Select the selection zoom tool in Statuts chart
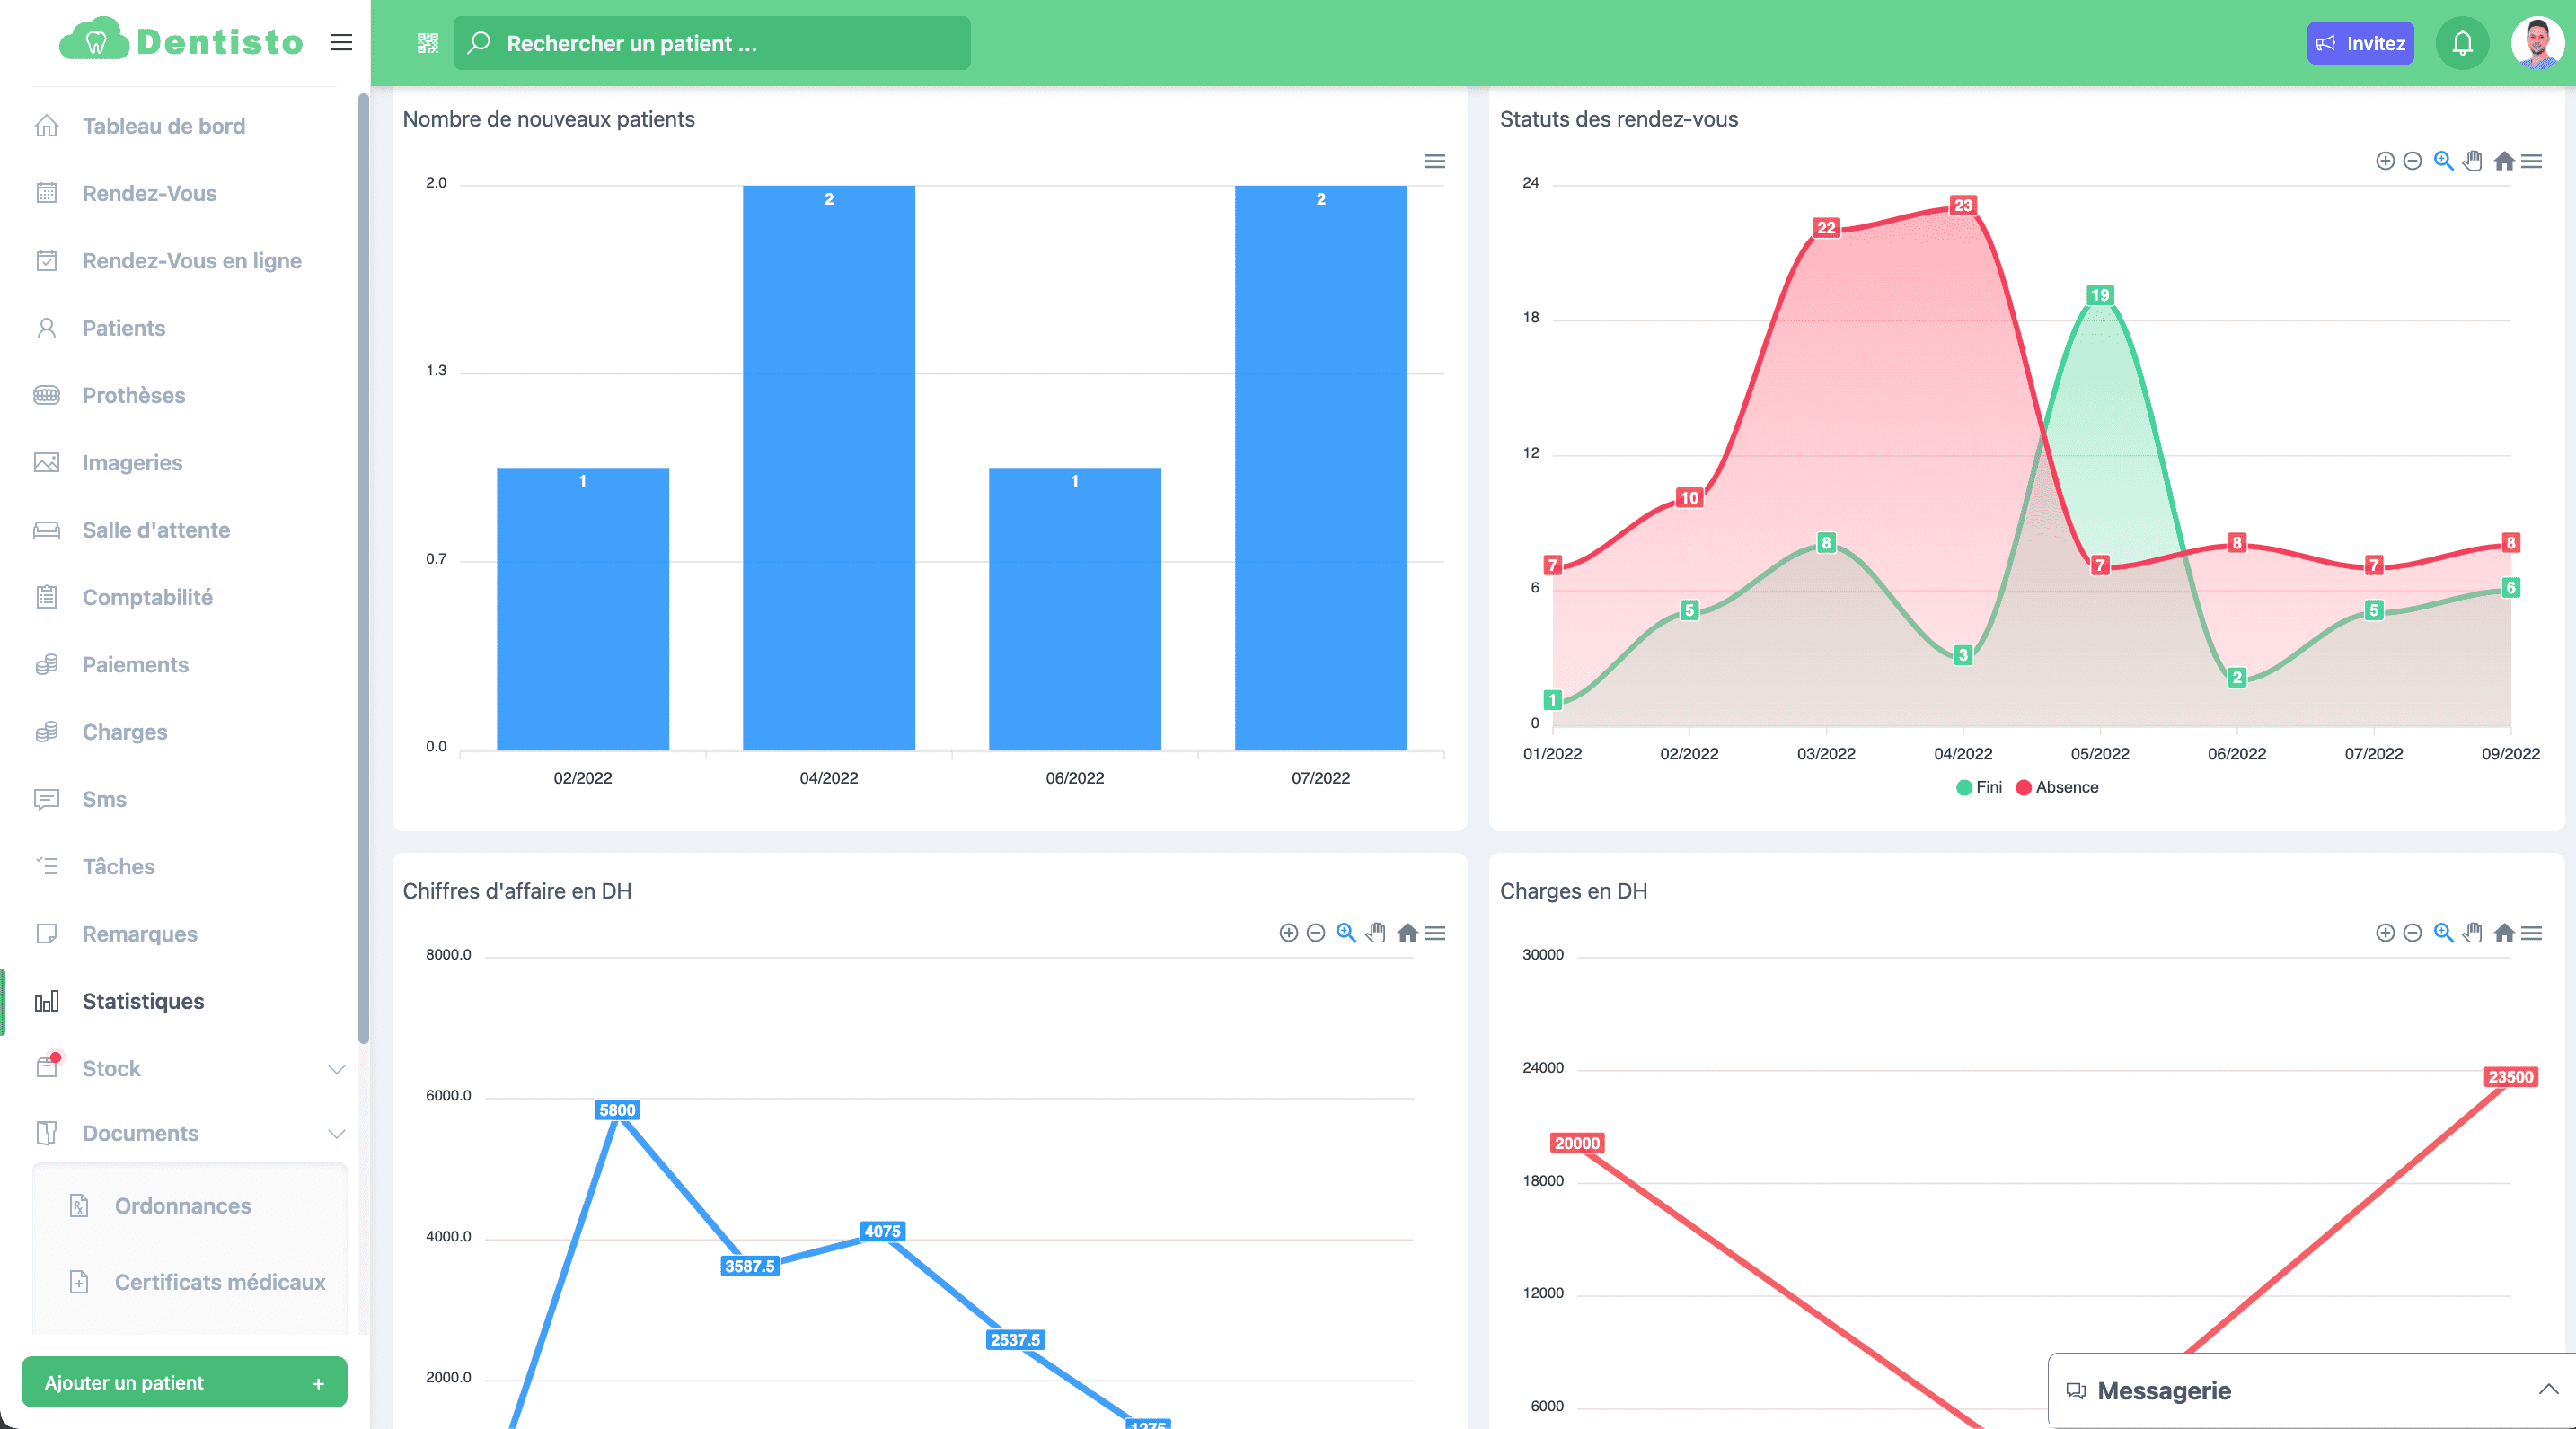2576x1429 pixels. (x=2443, y=161)
